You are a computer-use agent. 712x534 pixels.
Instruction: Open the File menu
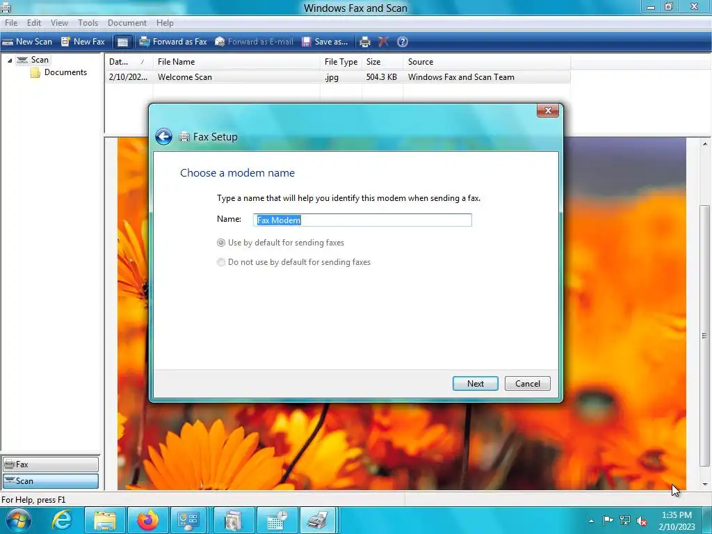[x=11, y=23]
